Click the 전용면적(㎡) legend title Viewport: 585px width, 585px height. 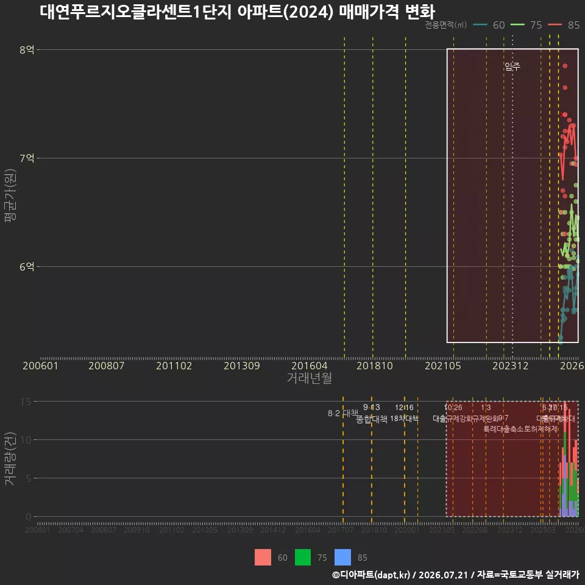[446, 25]
